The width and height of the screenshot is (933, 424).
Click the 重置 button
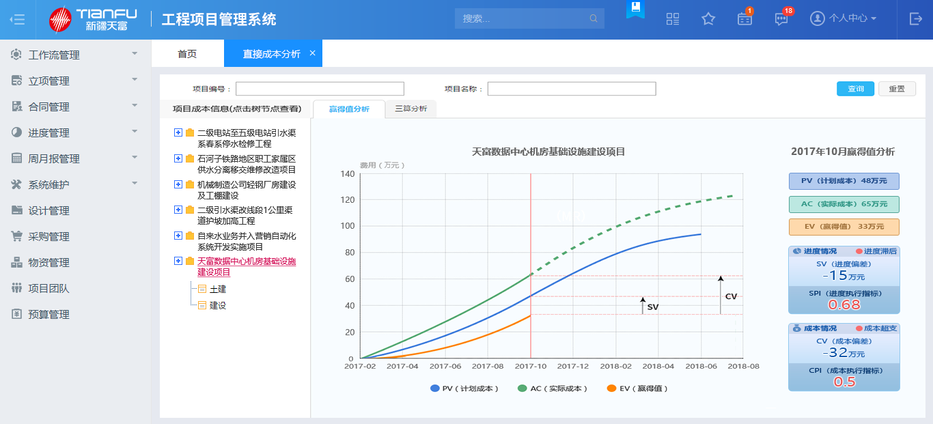[x=897, y=89]
